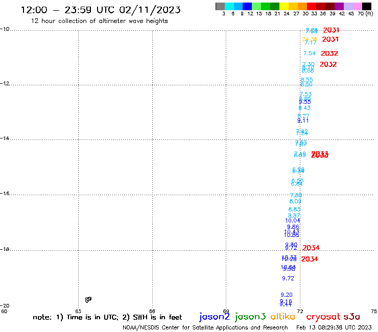Select the cyan swatch in the legend

[x=229, y=6]
